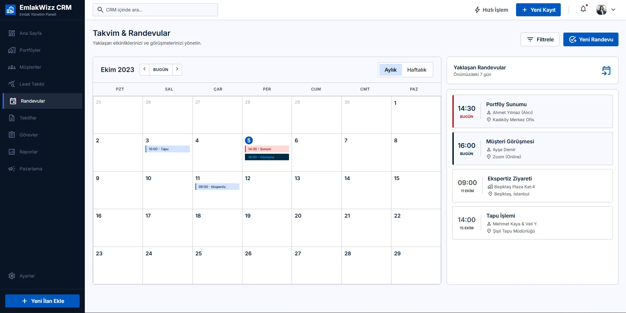Switch calendar to Haftalık view
The height and width of the screenshot is (313, 626).
(x=417, y=70)
